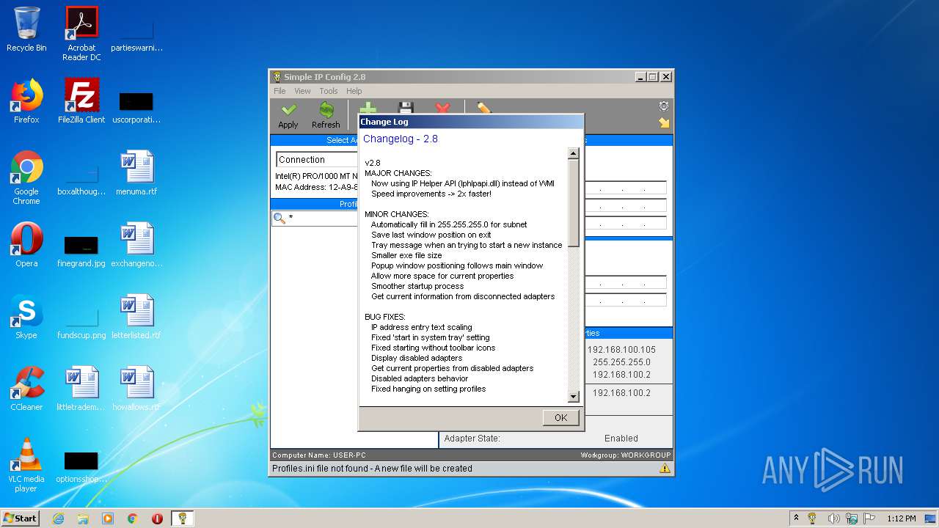Open Opera desktop icon
This screenshot has width=939, height=528.
tap(26, 245)
